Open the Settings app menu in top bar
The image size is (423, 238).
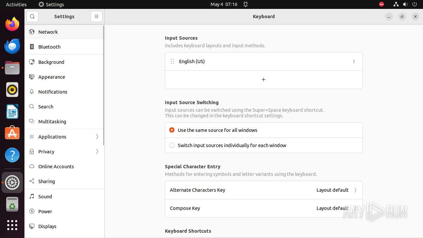(51, 4)
